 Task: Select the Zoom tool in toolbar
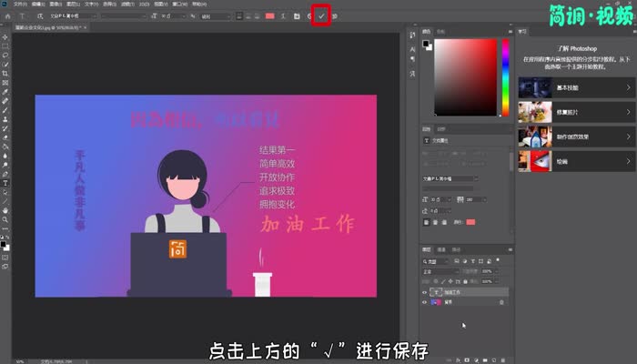[x=6, y=219]
